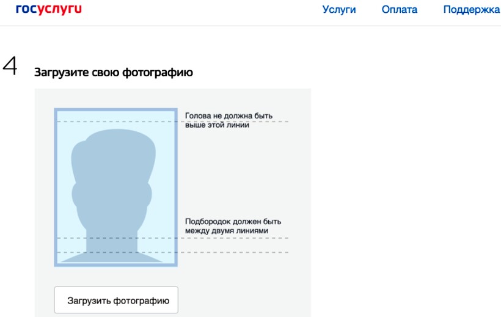Click the silhouette's left ear

pos(76,194)
